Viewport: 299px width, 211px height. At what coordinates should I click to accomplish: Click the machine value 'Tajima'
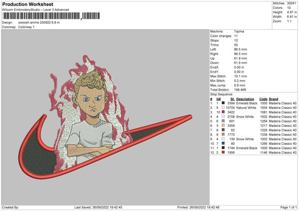point(239,31)
